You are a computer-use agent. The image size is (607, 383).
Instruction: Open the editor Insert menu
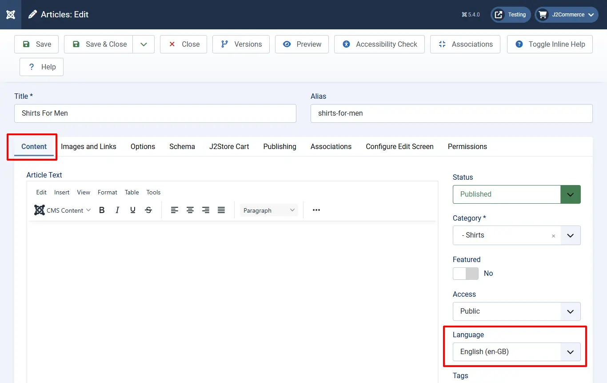(x=62, y=192)
